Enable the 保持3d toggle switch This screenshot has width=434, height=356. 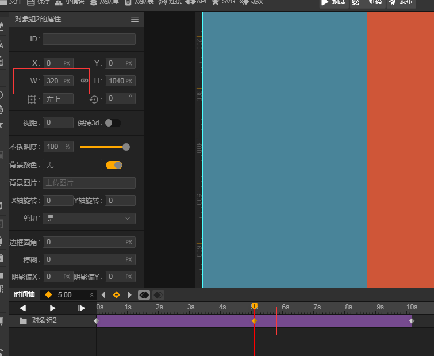pyautogui.click(x=113, y=123)
